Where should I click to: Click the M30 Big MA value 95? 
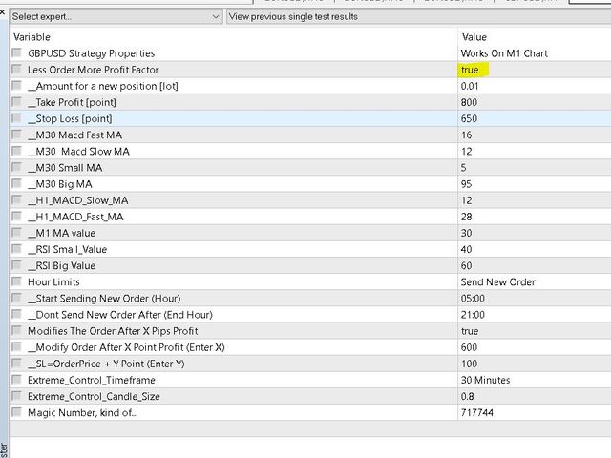tap(467, 184)
